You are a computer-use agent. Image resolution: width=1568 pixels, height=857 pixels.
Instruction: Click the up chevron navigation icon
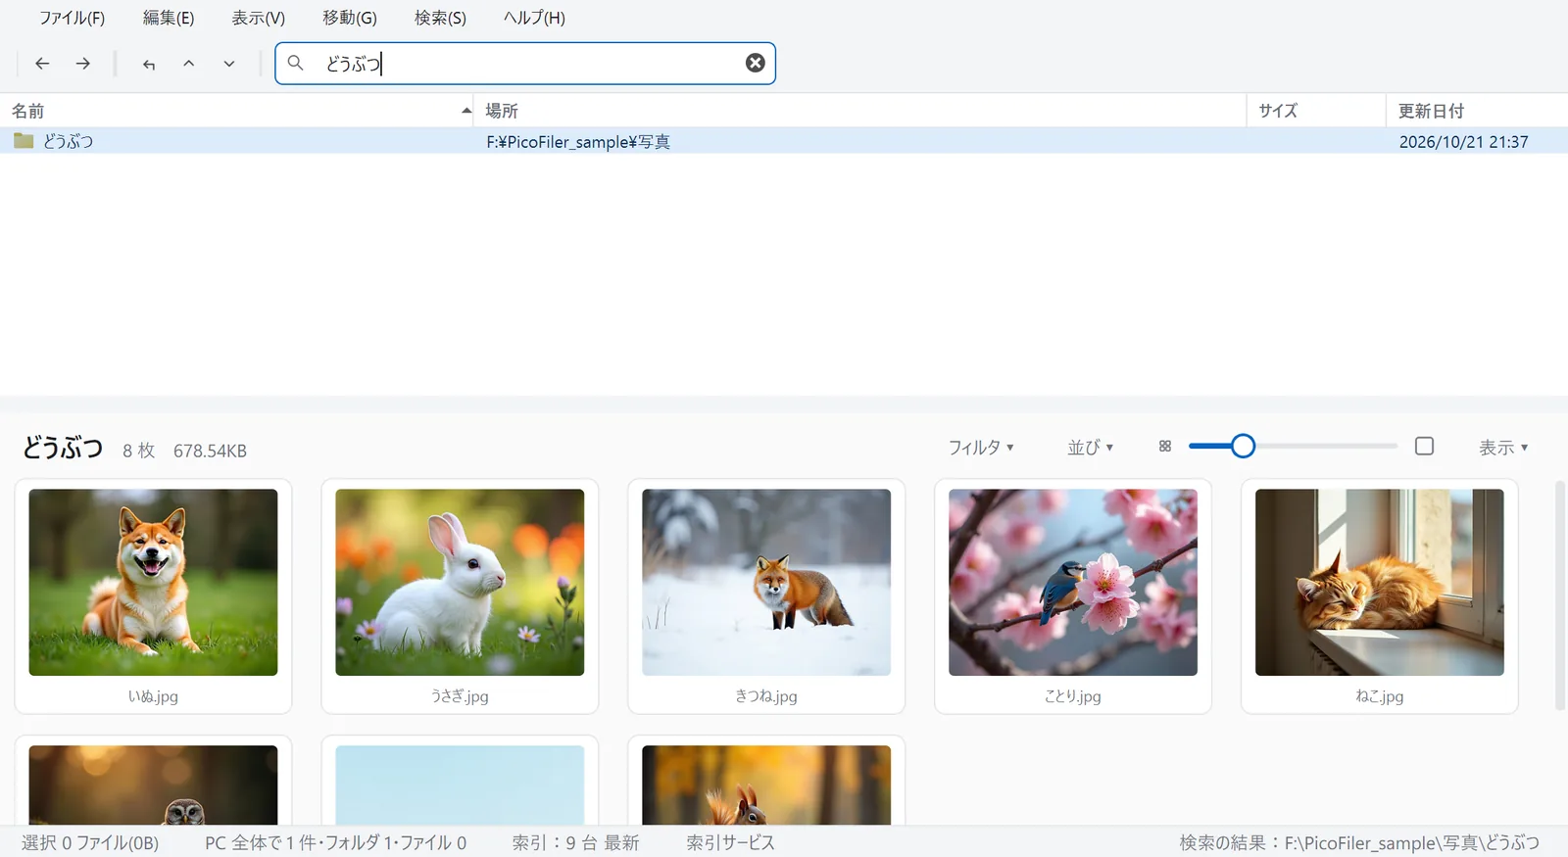point(189,64)
